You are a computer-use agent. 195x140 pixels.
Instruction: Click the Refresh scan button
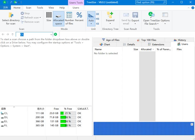[30, 18]
